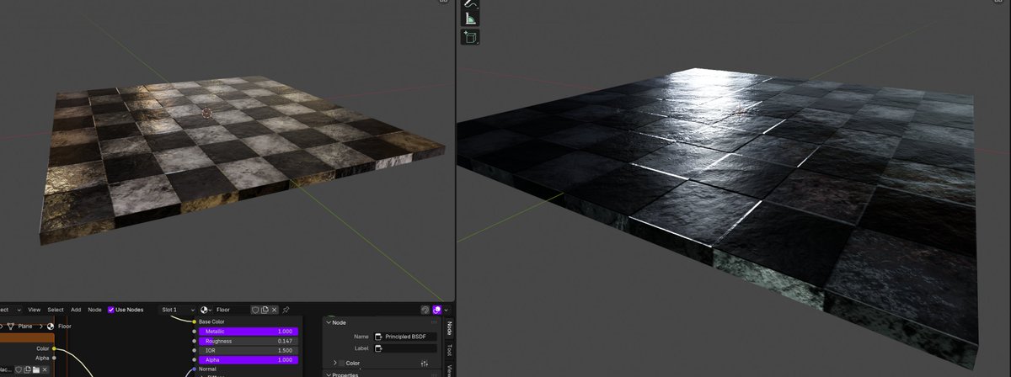Screen dimensions: 1011x377
Task: Click the snap magnet icon in node header
Action: 425,310
